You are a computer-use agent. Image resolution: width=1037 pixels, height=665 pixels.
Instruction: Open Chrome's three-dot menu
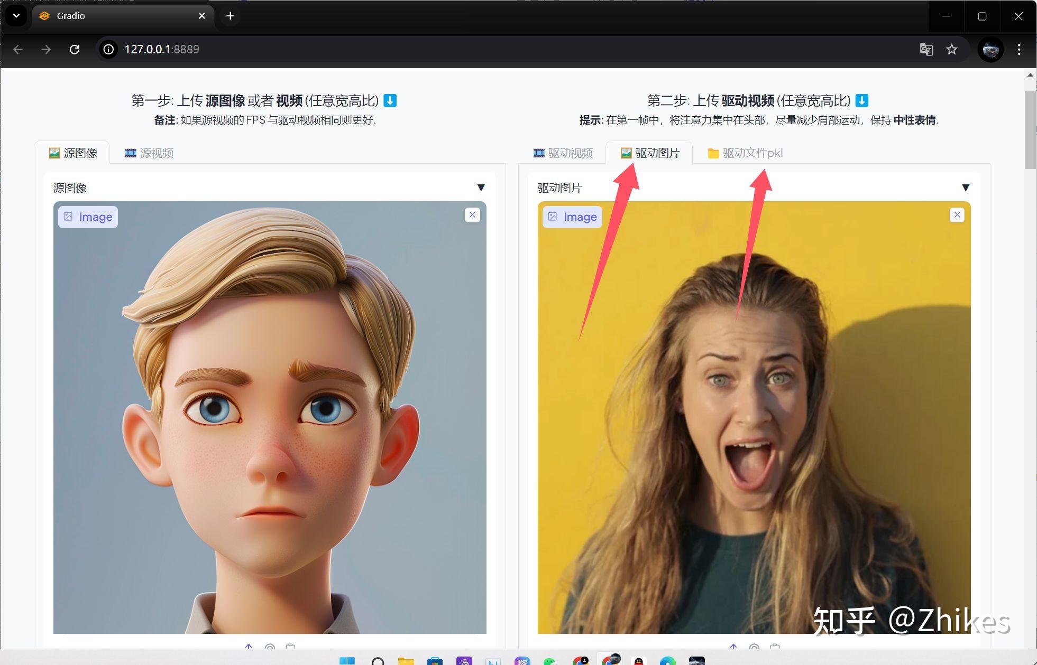[x=1019, y=49]
